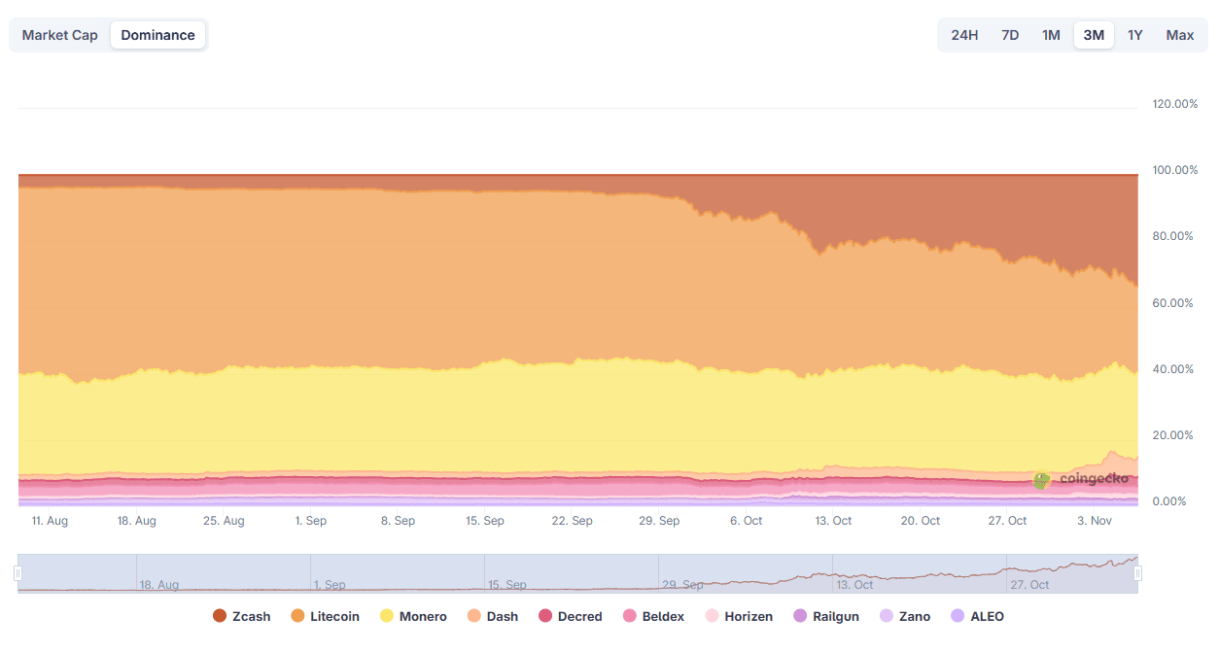Switch to the Market Cap tab
The image size is (1220, 651).
(x=59, y=35)
